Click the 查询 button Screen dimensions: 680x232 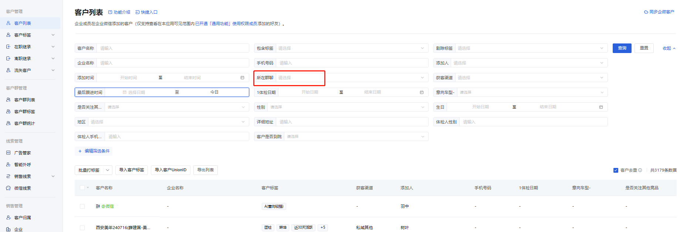(622, 48)
